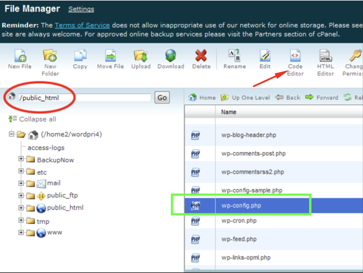
Task: Select the etc folder label
Action: tap(41, 172)
